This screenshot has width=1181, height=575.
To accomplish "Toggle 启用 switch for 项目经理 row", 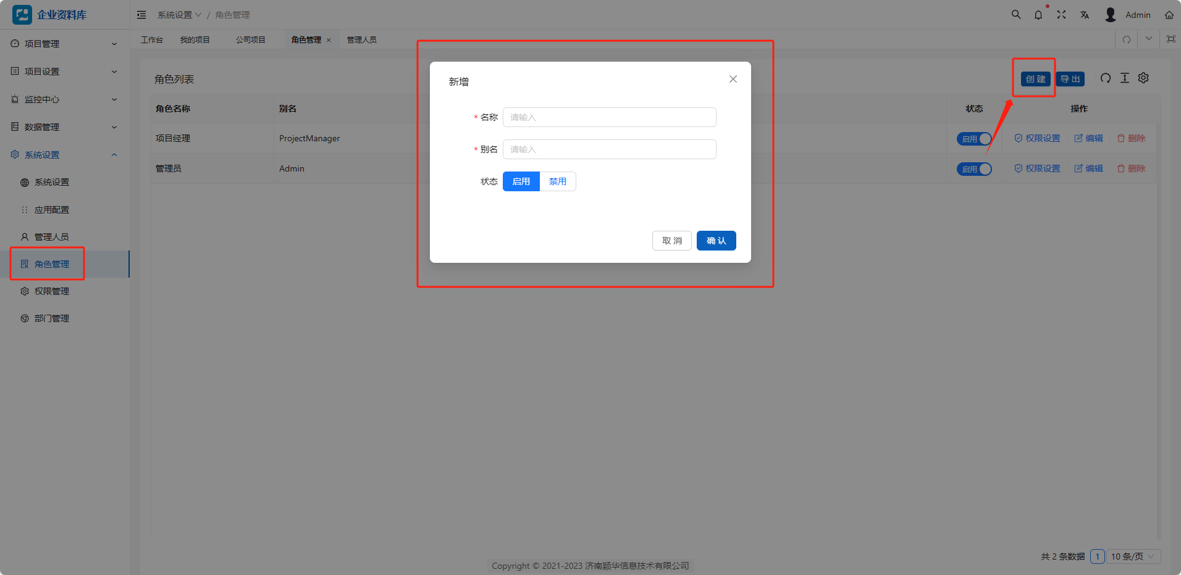I will pyautogui.click(x=975, y=139).
